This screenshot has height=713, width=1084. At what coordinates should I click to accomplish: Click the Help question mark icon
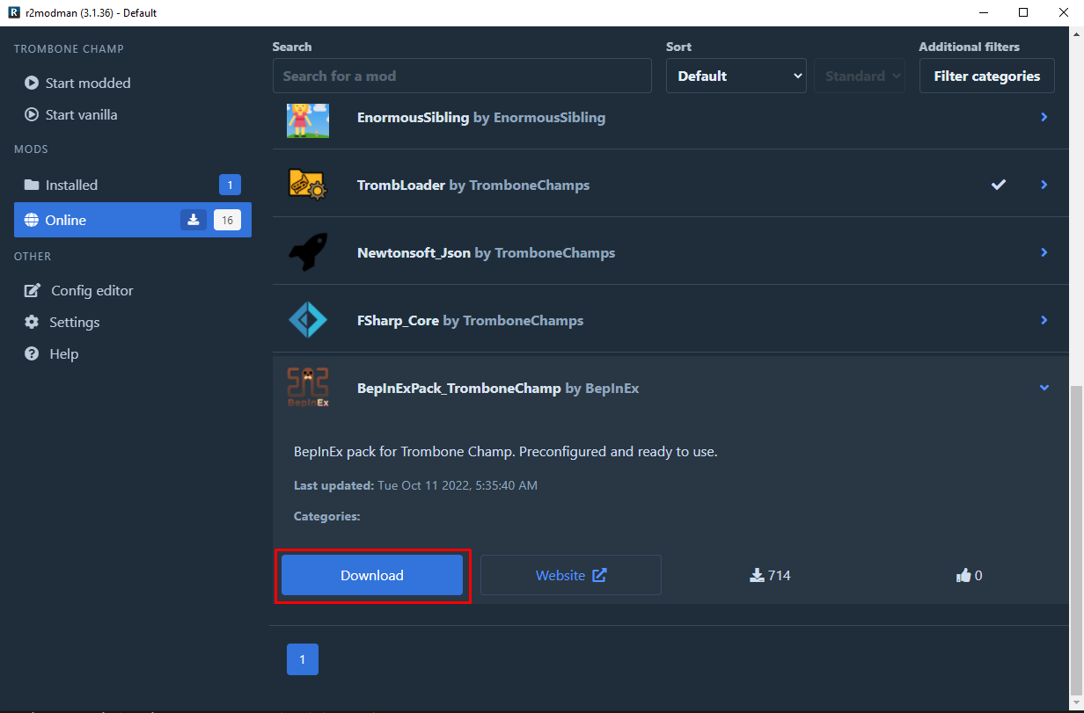point(32,353)
